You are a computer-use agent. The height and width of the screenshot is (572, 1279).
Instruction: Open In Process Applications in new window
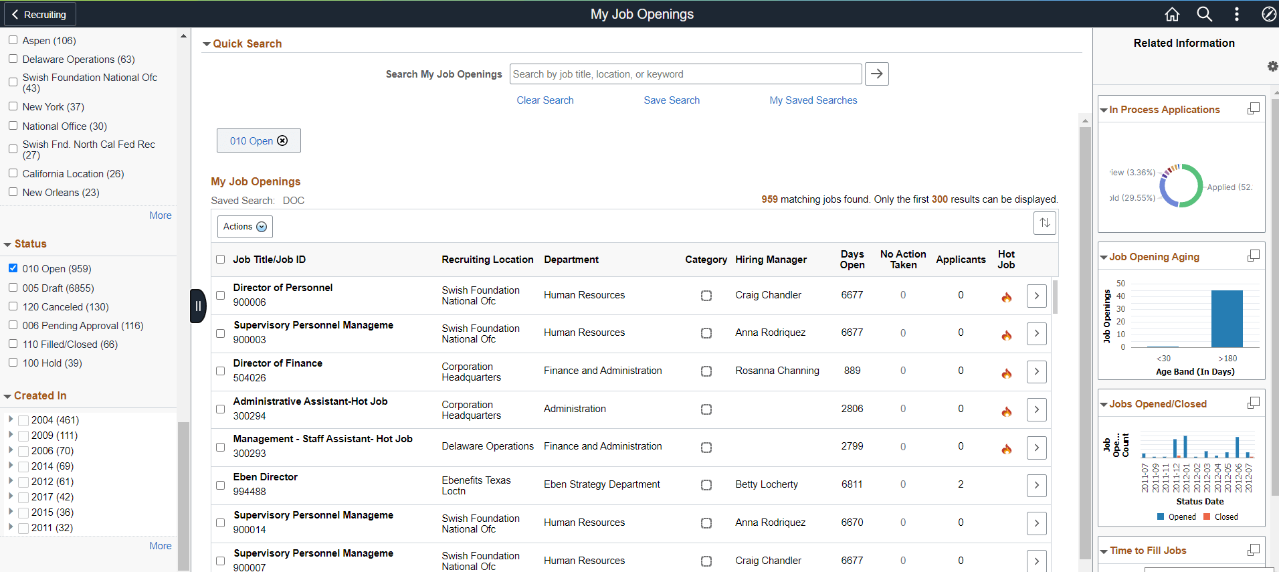coord(1254,109)
